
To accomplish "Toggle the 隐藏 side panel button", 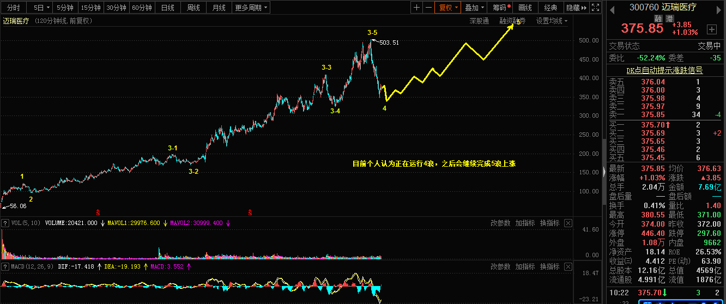I will [576, 8].
